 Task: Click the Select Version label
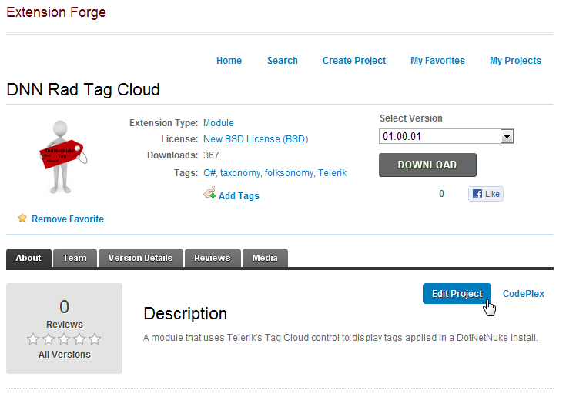click(410, 118)
